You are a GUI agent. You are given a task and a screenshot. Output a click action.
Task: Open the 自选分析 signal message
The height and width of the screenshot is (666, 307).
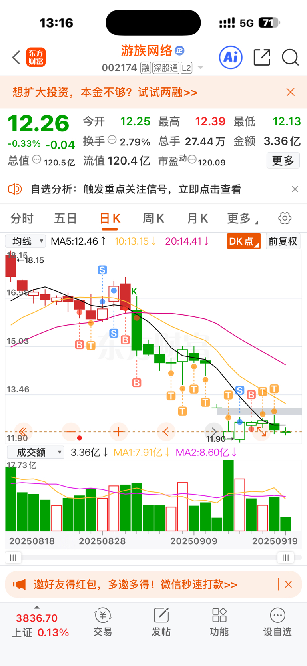136,189
